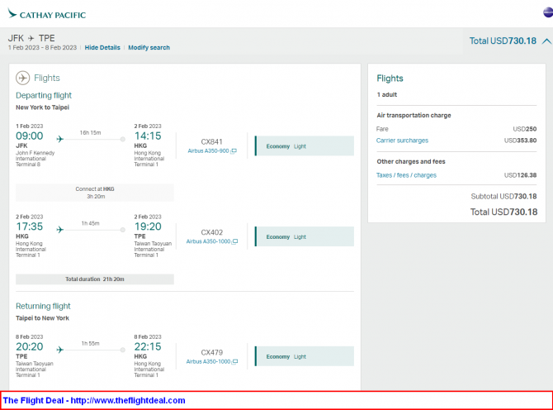
Task: Click Modify search link
Action: (x=149, y=48)
